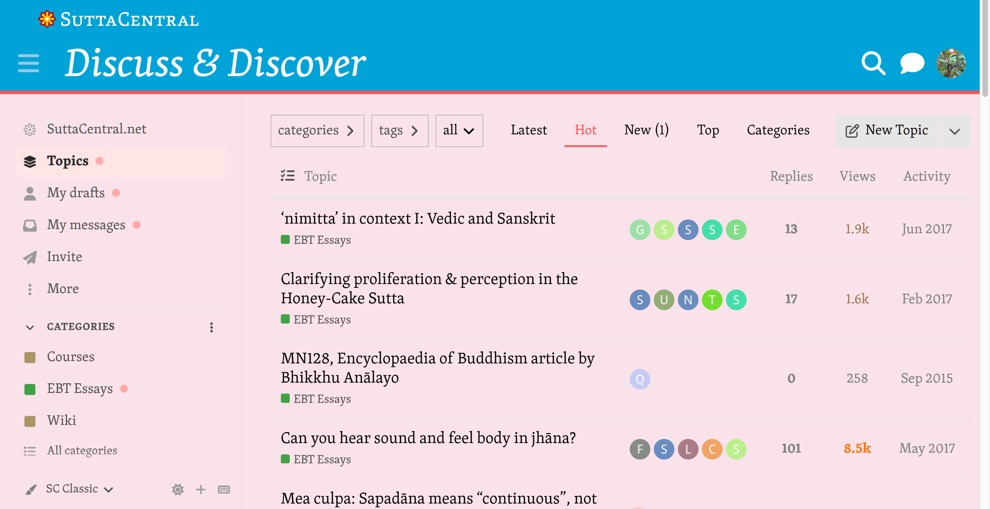The image size is (990, 509).
Task: Click EBT Essays badge under MN128 topic
Action: (316, 399)
